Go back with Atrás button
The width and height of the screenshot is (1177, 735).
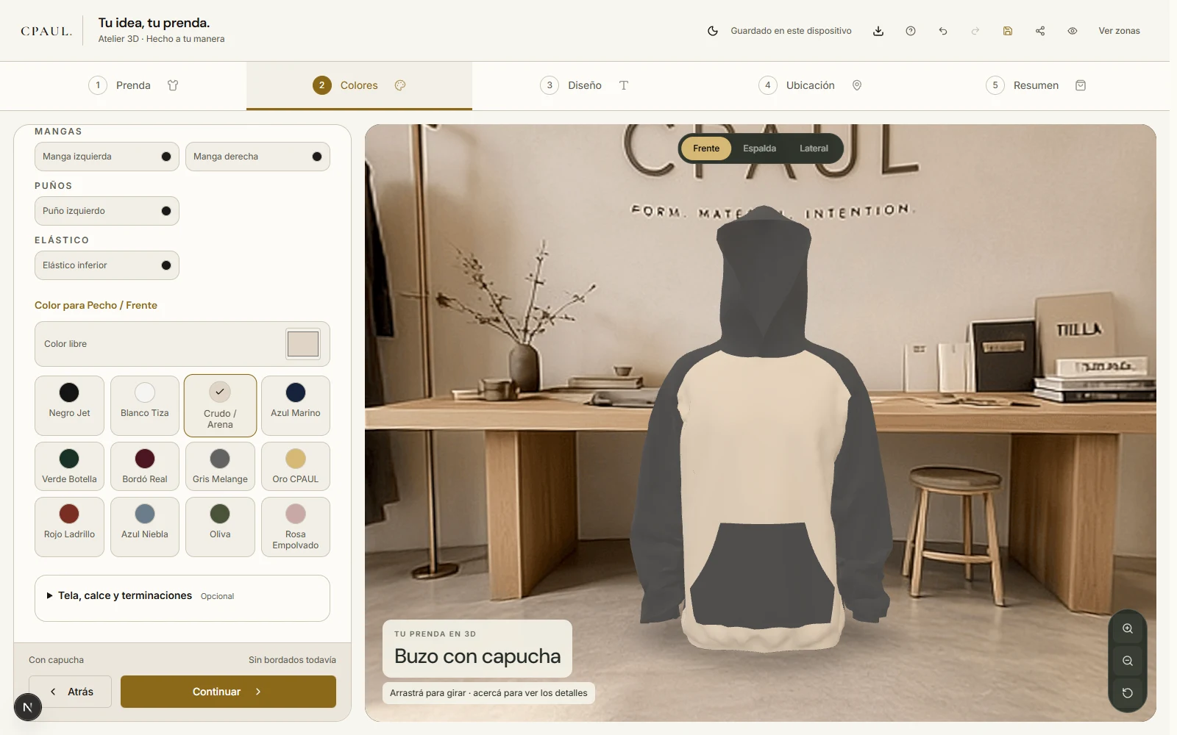coord(71,692)
